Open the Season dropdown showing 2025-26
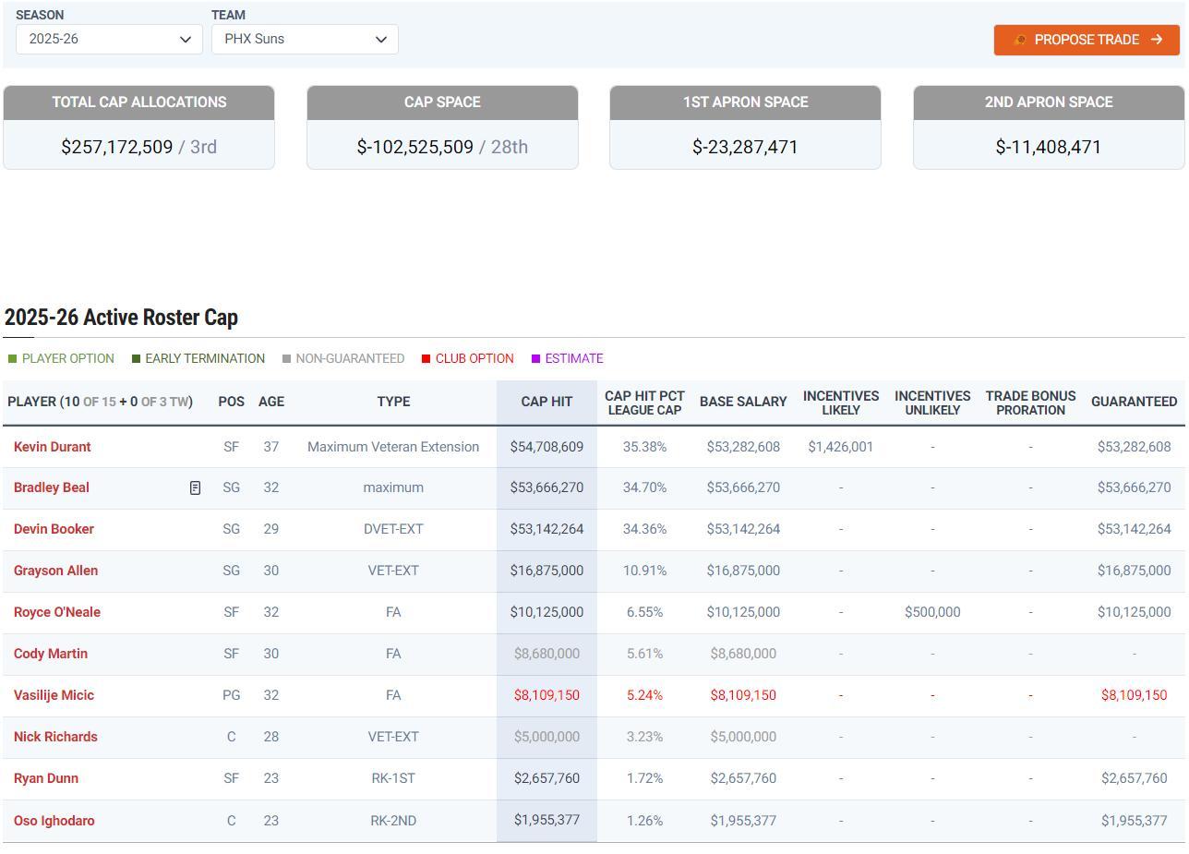 [x=109, y=40]
